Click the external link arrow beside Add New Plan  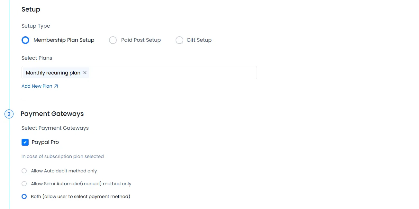(56, 86)
